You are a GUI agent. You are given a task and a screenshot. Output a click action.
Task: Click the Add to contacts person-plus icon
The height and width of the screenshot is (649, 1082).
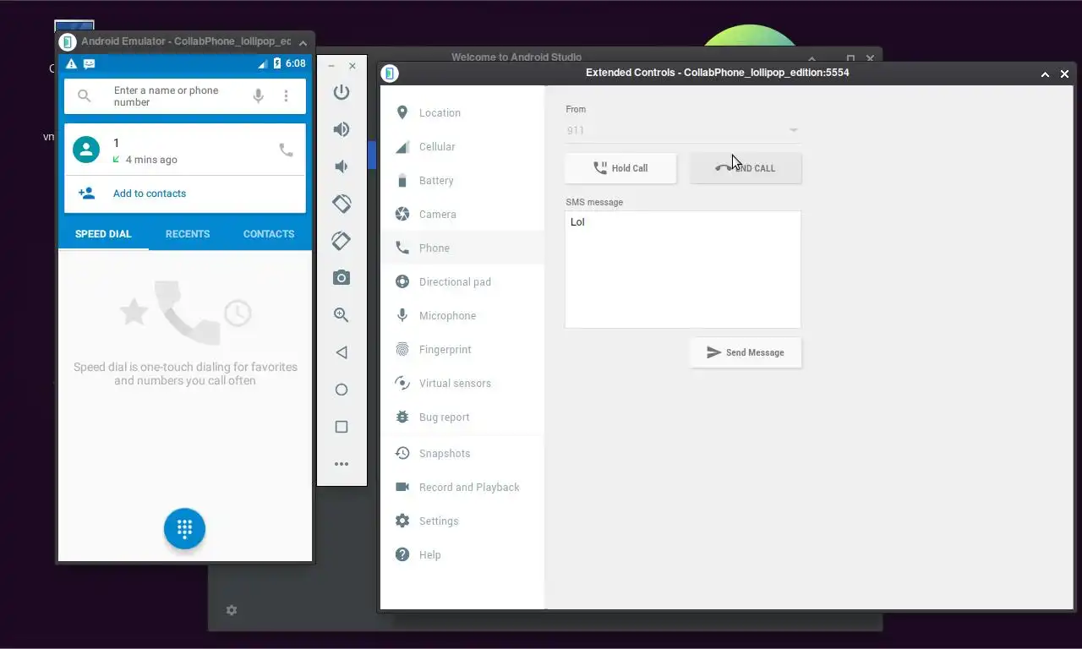pyautogui.click(x=86, y=194)
